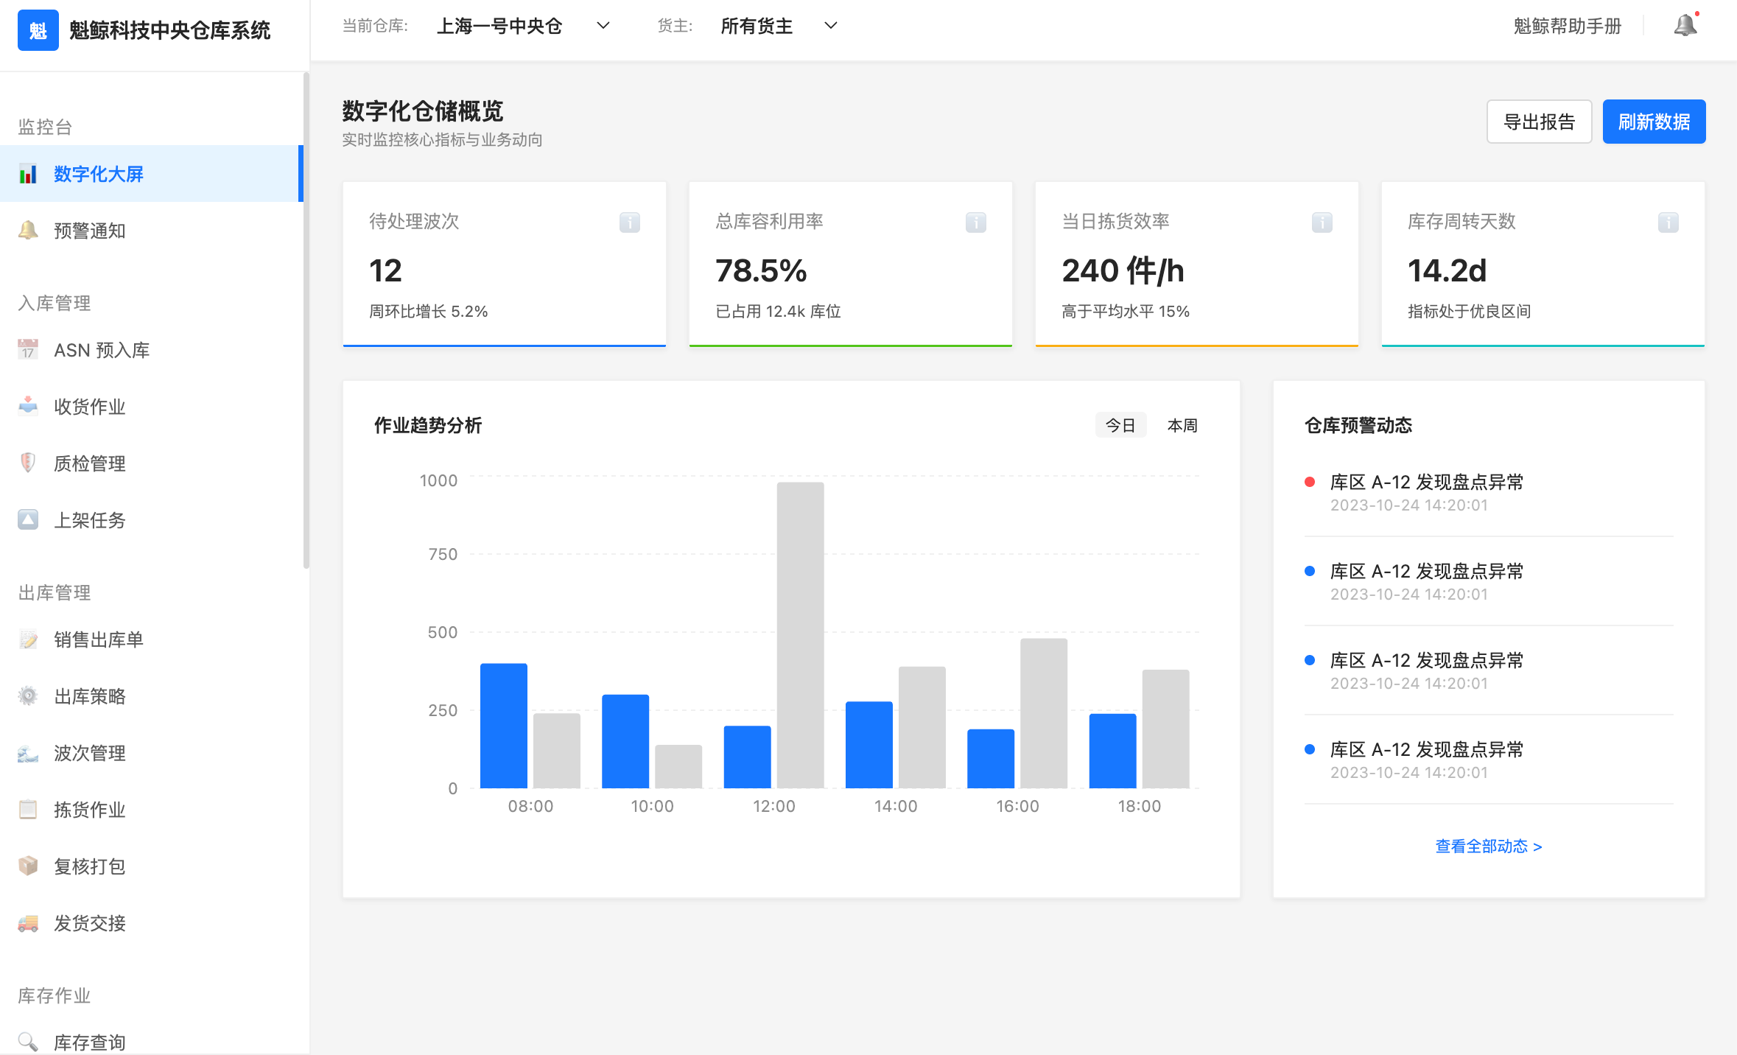Click the tall gray bar at 12:00
Viewport: 1737px width, 1055px height.
tap(800, 635)
